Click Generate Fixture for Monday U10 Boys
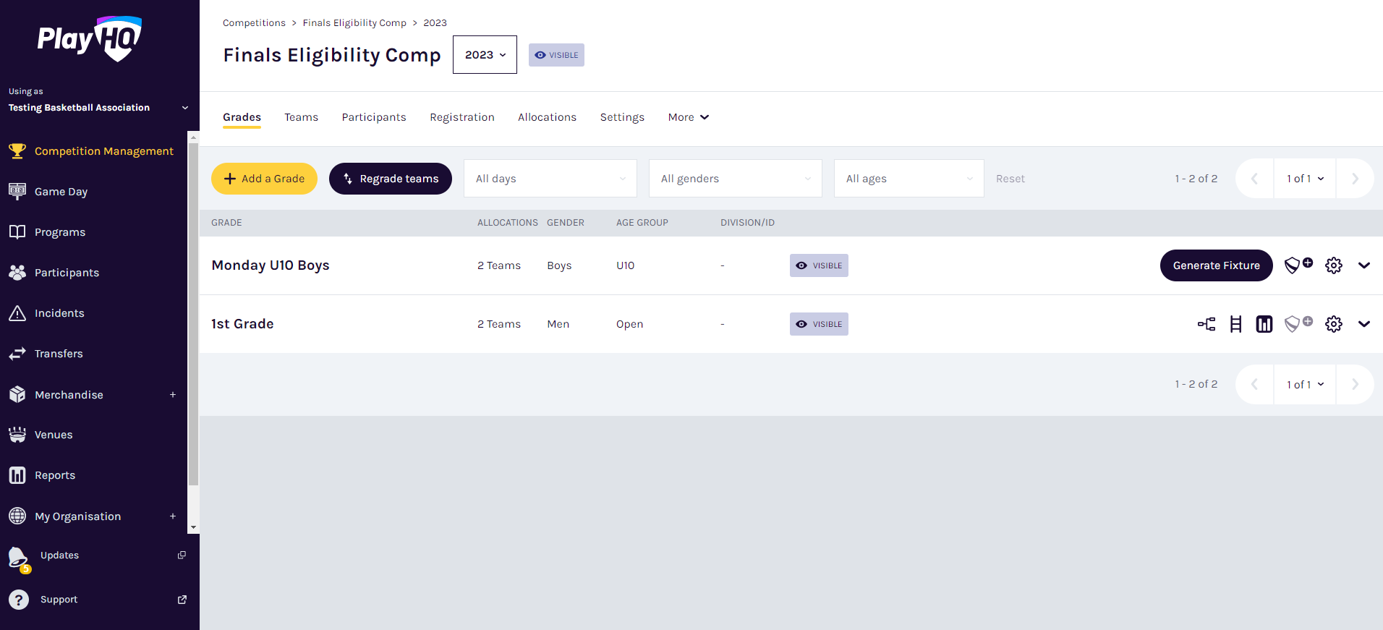Image resolution: width=1383 pixels, height=630 pixels. coord(1216,265)
